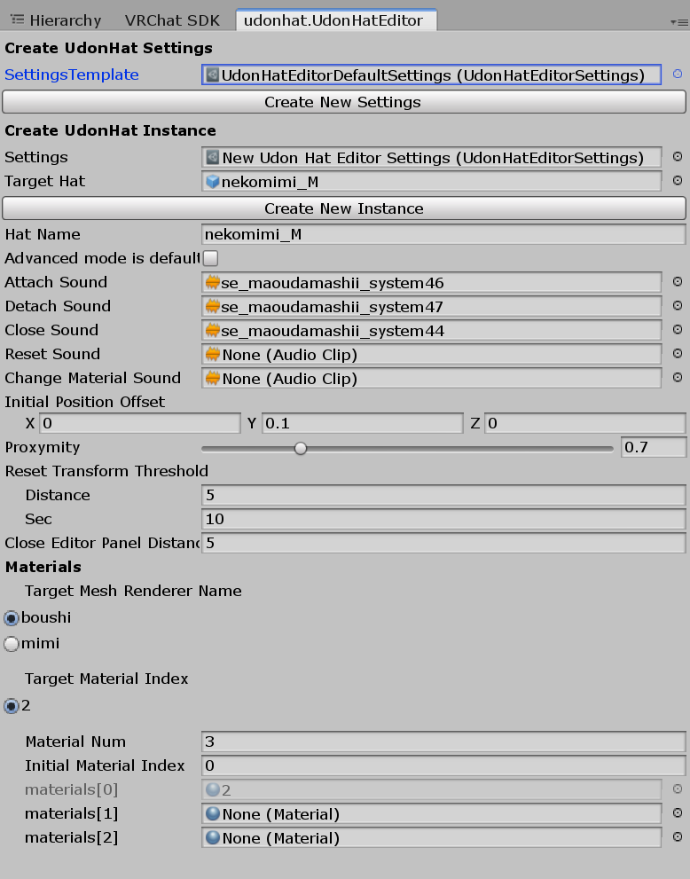Click the audio clip icon in Attach Sound
Viewport: 690px width, 879px height.
tap(213, 282)
